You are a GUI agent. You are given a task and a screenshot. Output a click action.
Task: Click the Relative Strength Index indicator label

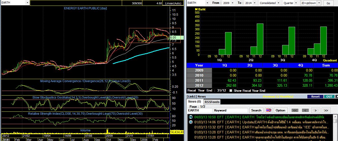pos(86,114)
